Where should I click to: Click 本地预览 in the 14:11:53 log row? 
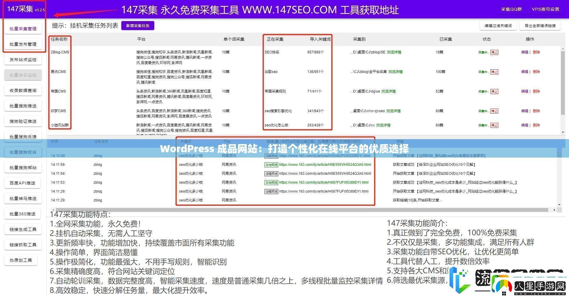tap(271, 182)
